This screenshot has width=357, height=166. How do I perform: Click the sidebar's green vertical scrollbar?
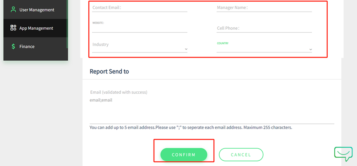click(67, 25)
